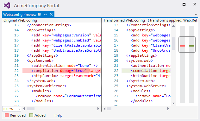Click <appSettings> on original line 14
Screen dimensions: 200x121
(41, 30)
